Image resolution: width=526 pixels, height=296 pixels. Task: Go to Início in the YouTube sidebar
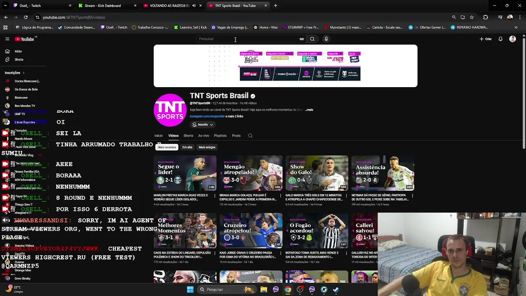[18, 51]
